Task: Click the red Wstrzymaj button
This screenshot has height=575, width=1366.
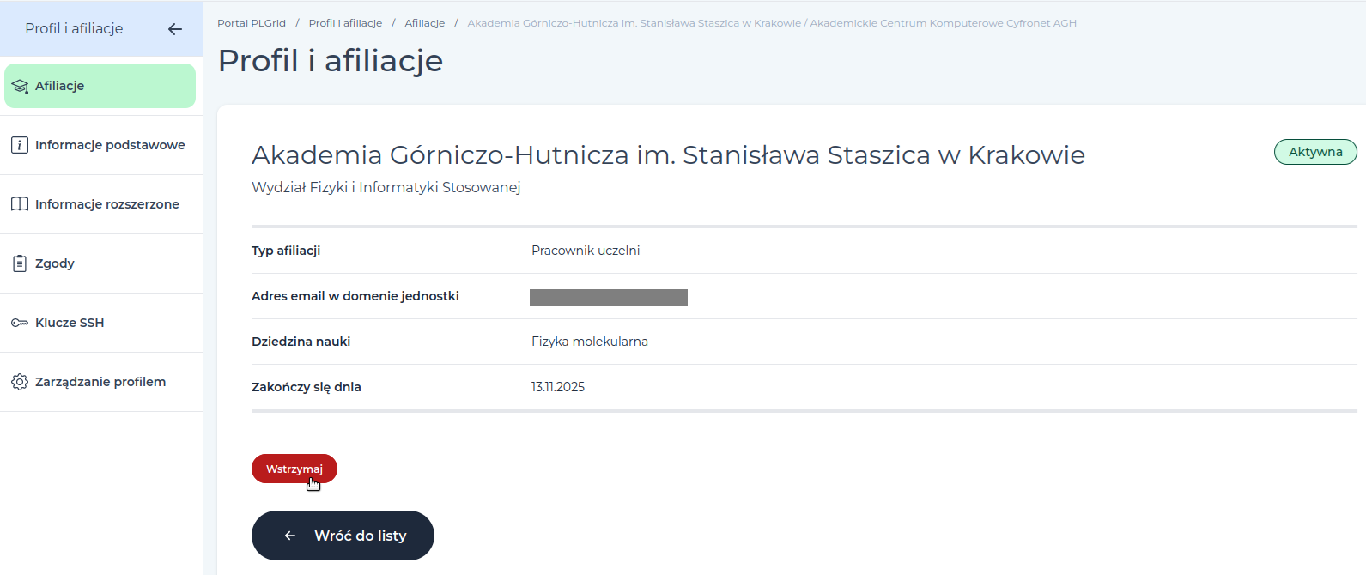Action: tap(294, 469)
